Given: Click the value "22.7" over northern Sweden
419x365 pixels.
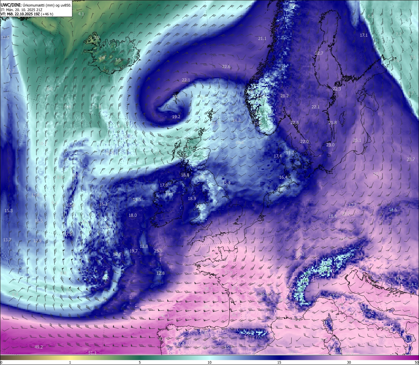Looking at the screenshot, I should click(319, 53).
